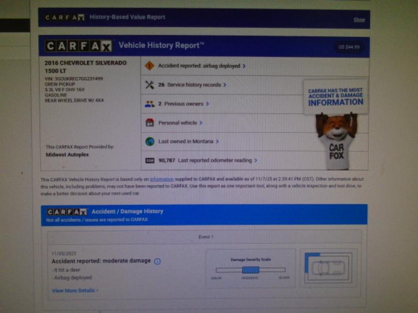The height and width of the screenshot is (313, 418).
Task: Select Last owned in Montana link
Action: pyautogui.click(x=189, y=141)
